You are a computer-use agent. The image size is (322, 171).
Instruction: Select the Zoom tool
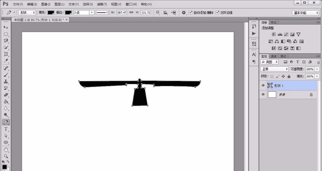point(6,156)
